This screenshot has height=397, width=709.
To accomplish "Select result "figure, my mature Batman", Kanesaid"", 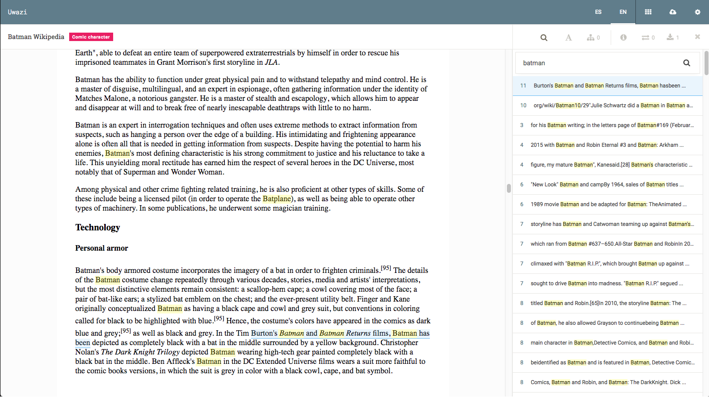I will 608,165.
